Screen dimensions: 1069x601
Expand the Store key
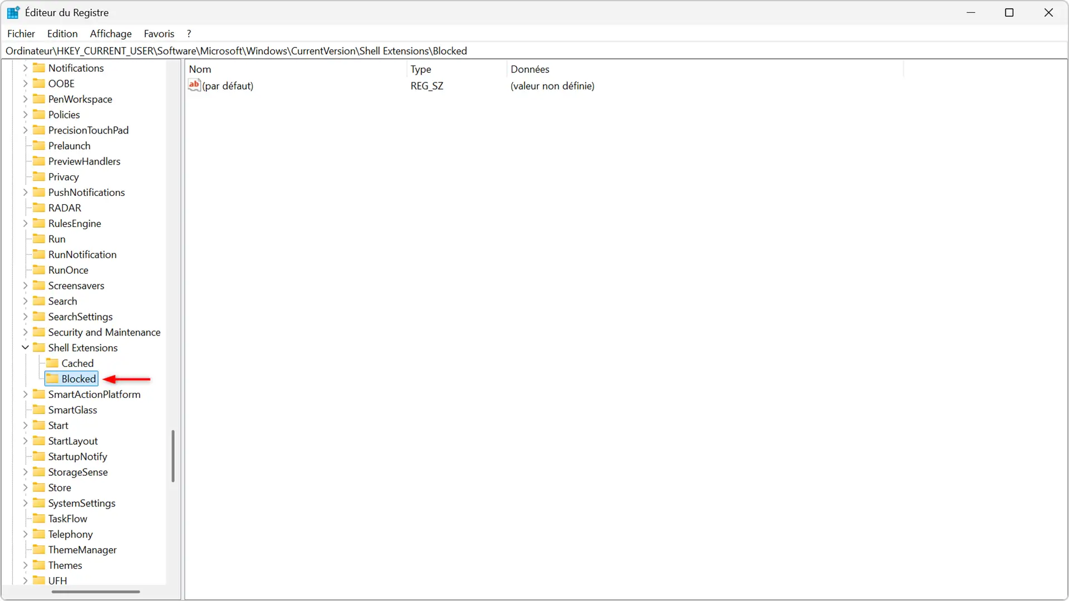click(25, 488)
